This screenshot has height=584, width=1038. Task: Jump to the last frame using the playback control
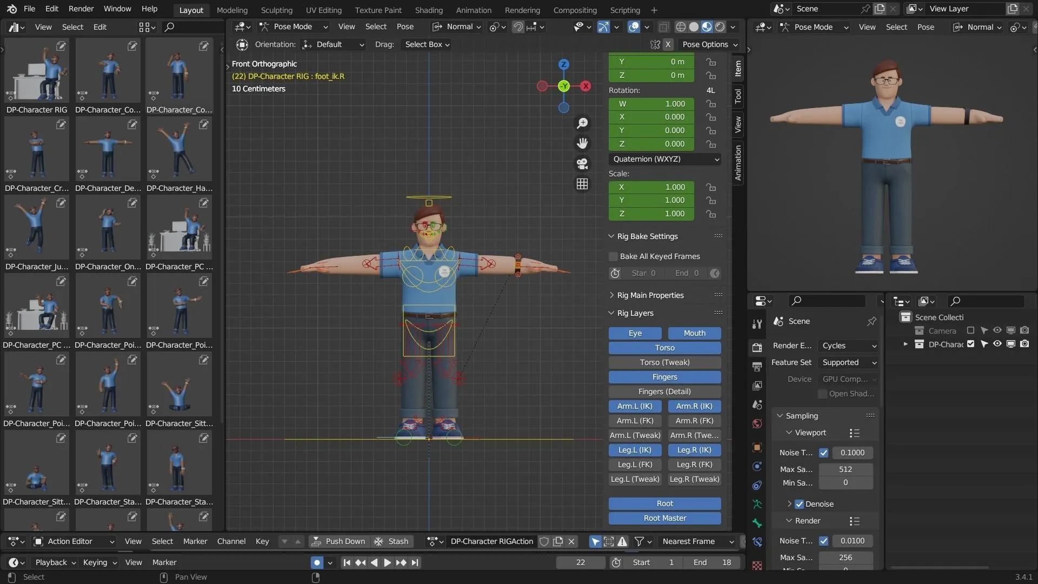coord(415,562)
